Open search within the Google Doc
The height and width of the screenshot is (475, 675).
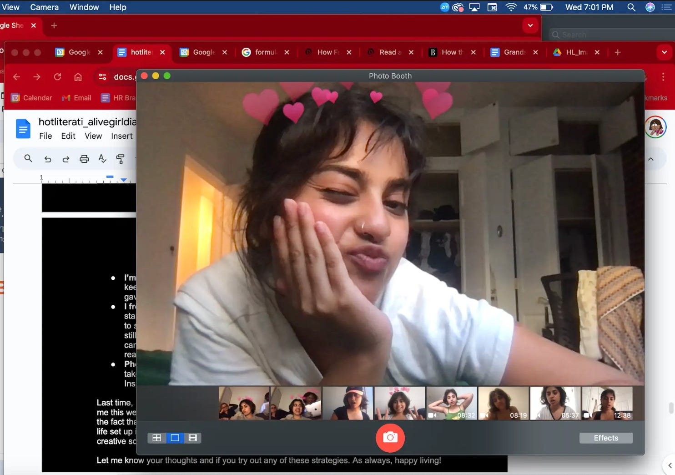coord(28,158)
